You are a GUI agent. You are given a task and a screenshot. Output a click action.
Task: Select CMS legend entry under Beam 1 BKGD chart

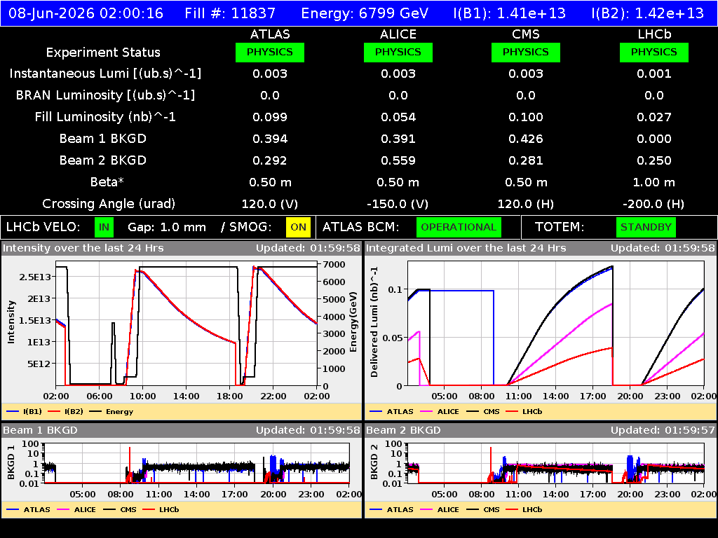(119, 509)
